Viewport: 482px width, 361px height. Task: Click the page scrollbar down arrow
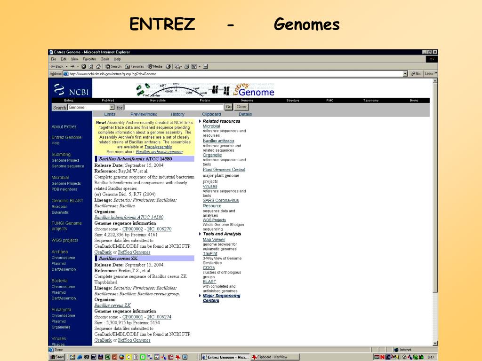click(434, 343)
